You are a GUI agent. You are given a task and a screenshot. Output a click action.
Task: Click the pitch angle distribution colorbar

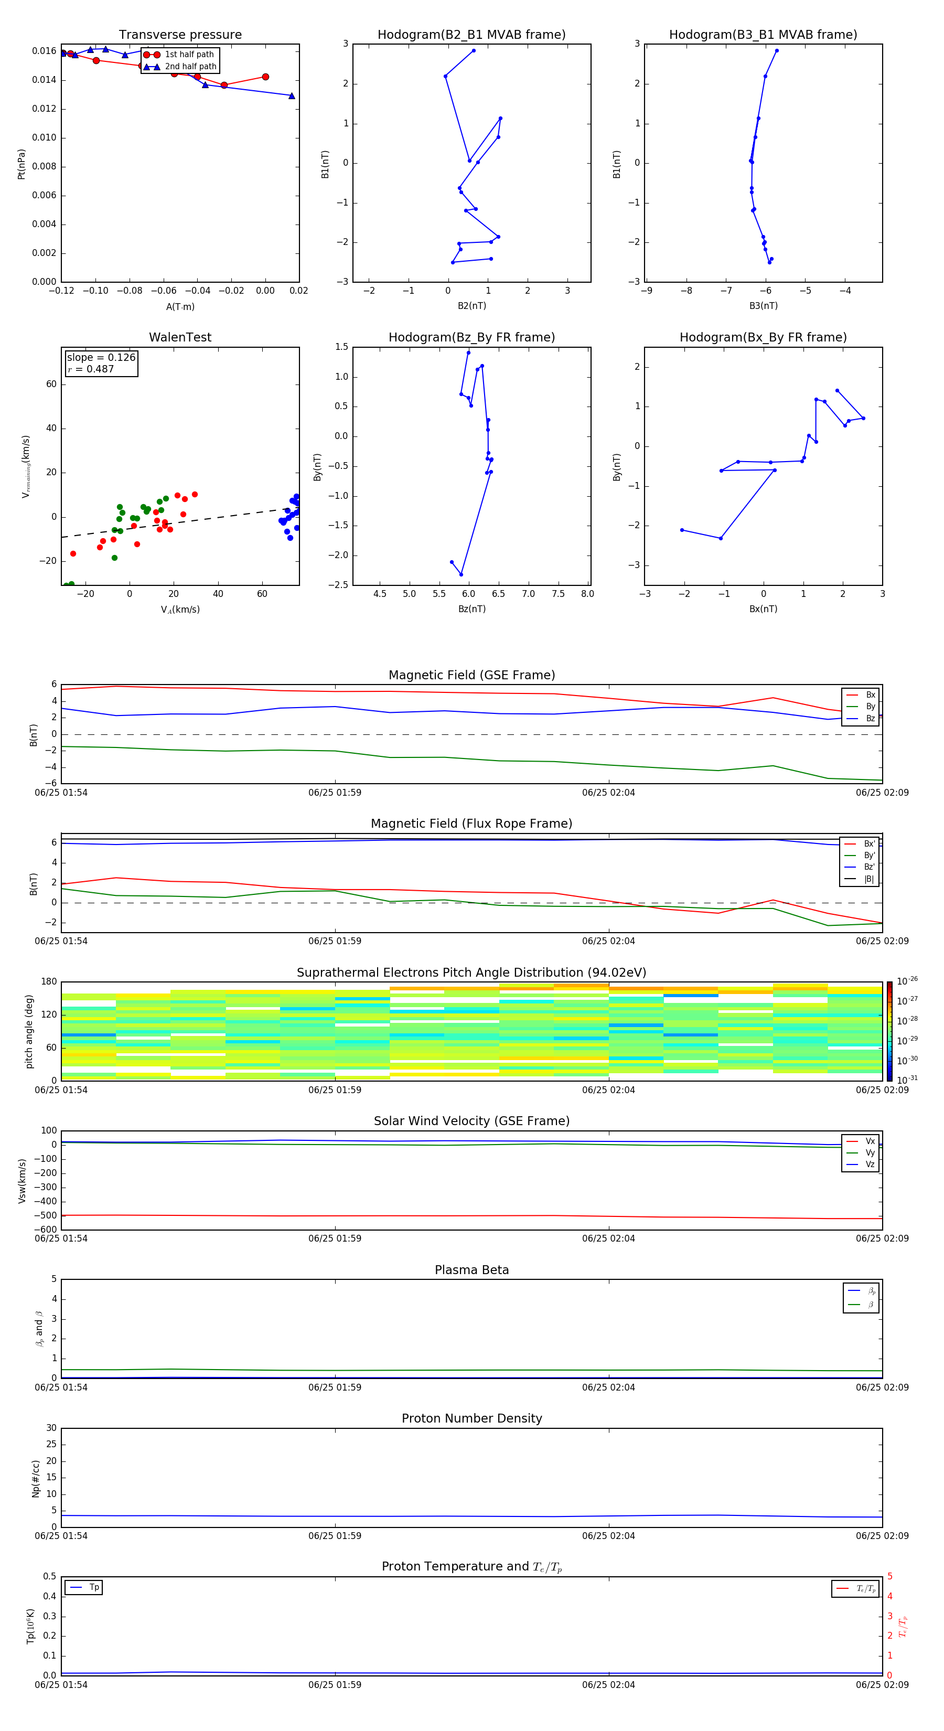pyautogui.click(x=889, y=1031)
